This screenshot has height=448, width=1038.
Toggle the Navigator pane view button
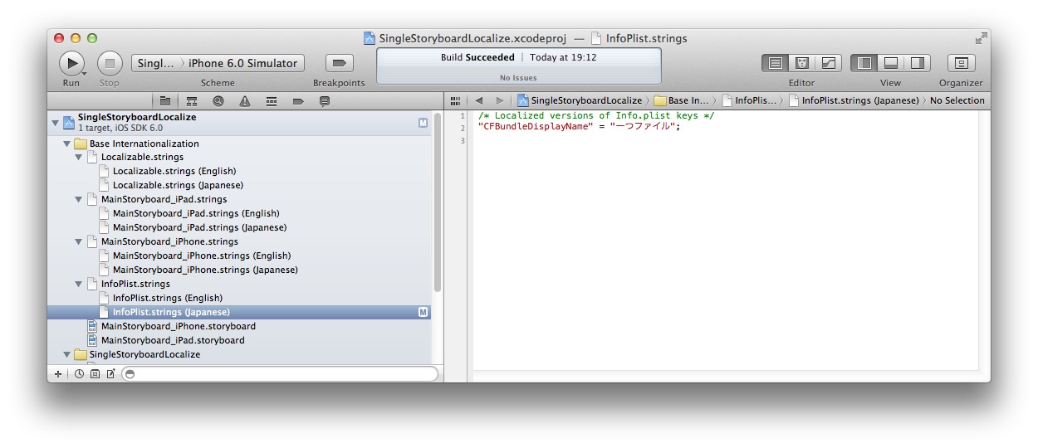point(864,63)
